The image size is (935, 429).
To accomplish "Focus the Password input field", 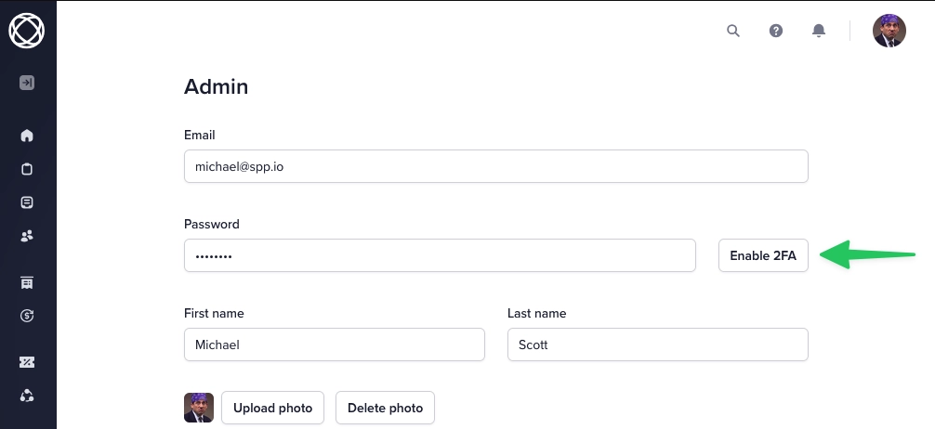I will pos(440,255).
